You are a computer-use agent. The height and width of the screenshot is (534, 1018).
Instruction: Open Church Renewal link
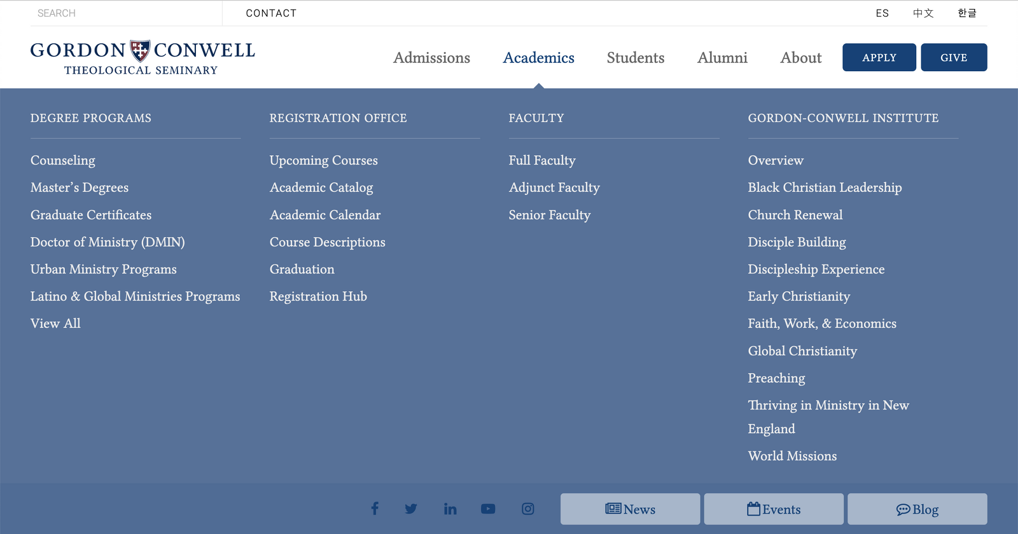pos(795,215)
